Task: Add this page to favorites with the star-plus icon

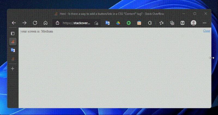Action: click(96, 23)
